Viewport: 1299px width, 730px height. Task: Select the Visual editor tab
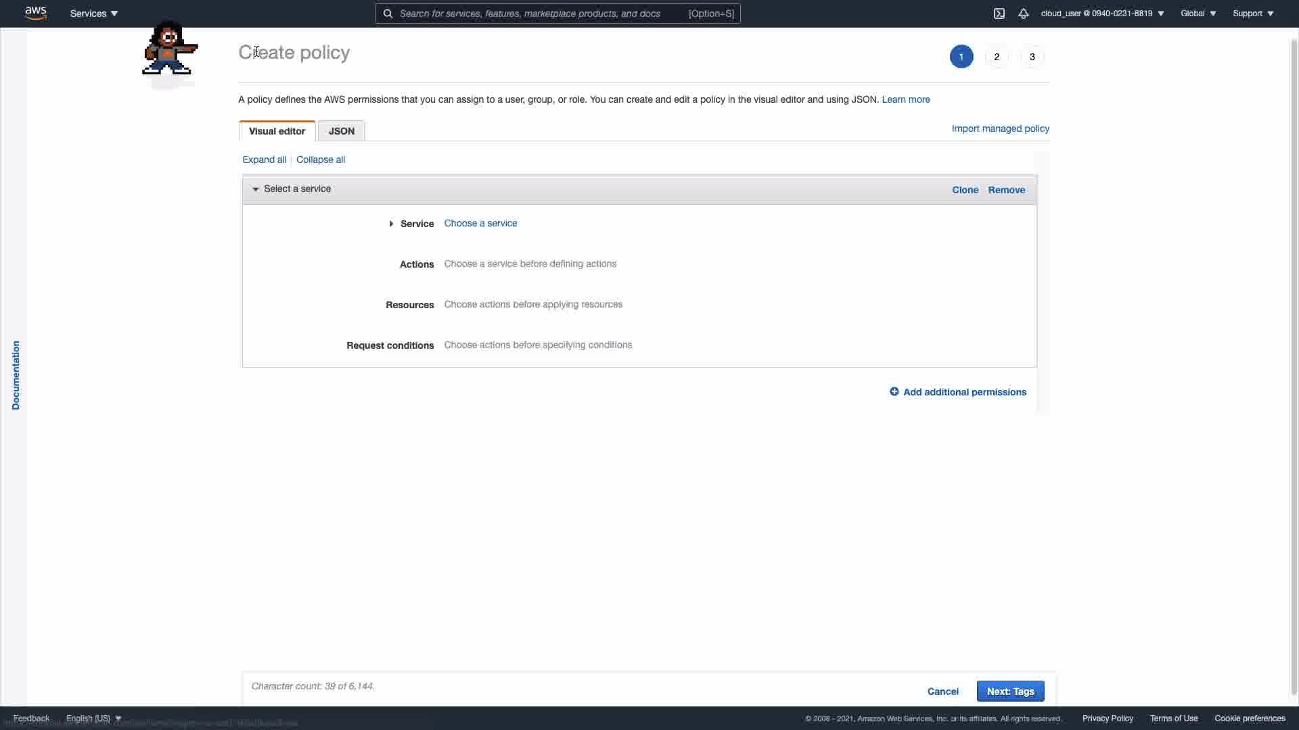[277, 131]
